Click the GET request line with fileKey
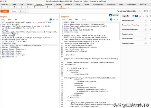 pyautogui.click(x=27, y=22)
